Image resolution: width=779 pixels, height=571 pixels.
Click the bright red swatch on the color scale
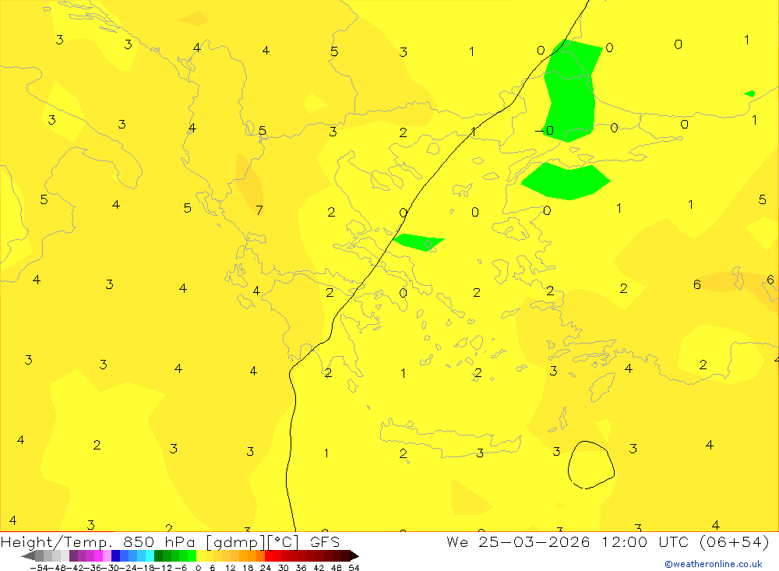pos(269,556)
